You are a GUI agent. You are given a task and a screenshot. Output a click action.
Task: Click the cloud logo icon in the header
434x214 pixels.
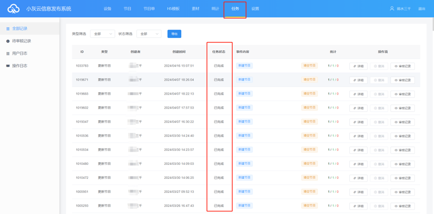point(13,9)
